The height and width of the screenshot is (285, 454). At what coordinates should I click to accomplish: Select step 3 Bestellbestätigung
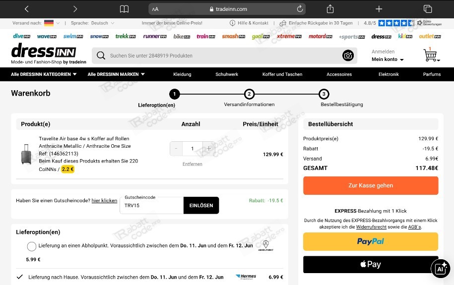324,94
